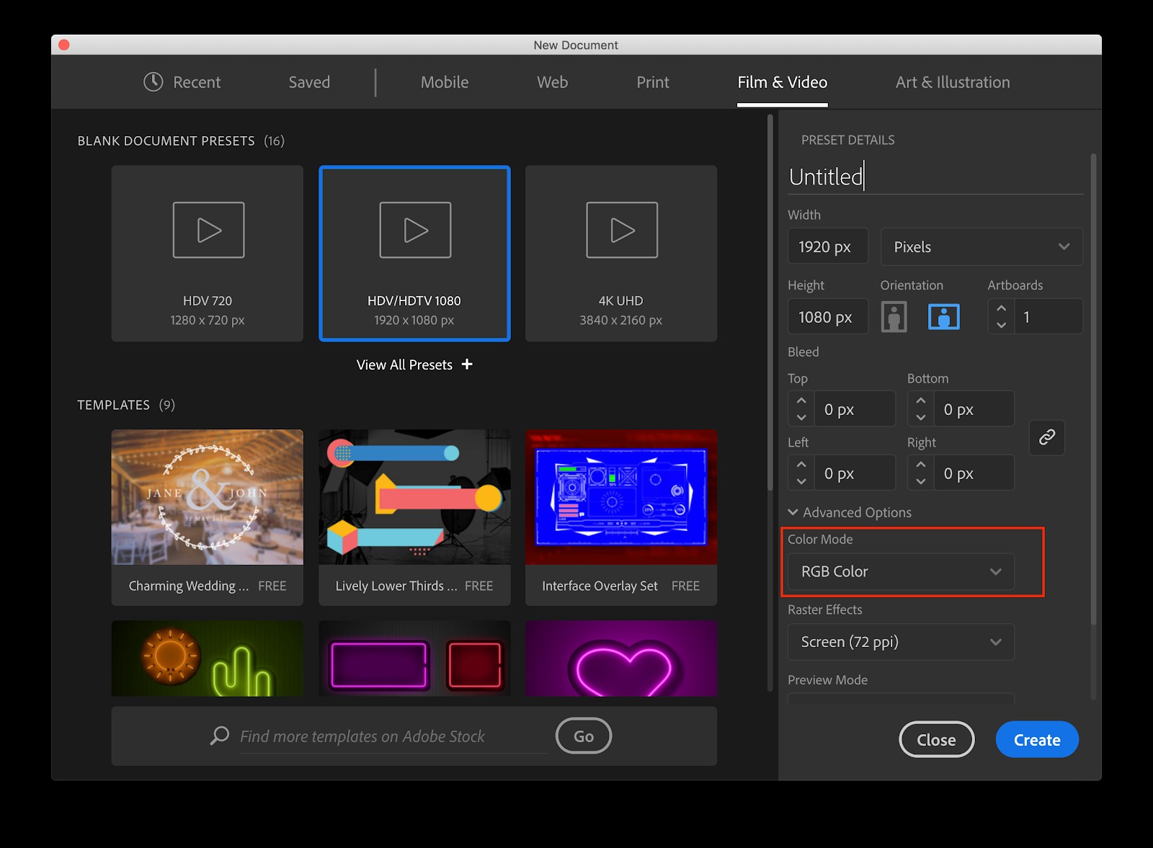Screen dimensions: 1153x848
Task: Click the Create button
Action: pyautogui.click(x=1036, y=739)
